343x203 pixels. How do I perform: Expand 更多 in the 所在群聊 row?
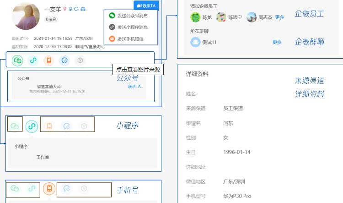(x=277, y=42)
